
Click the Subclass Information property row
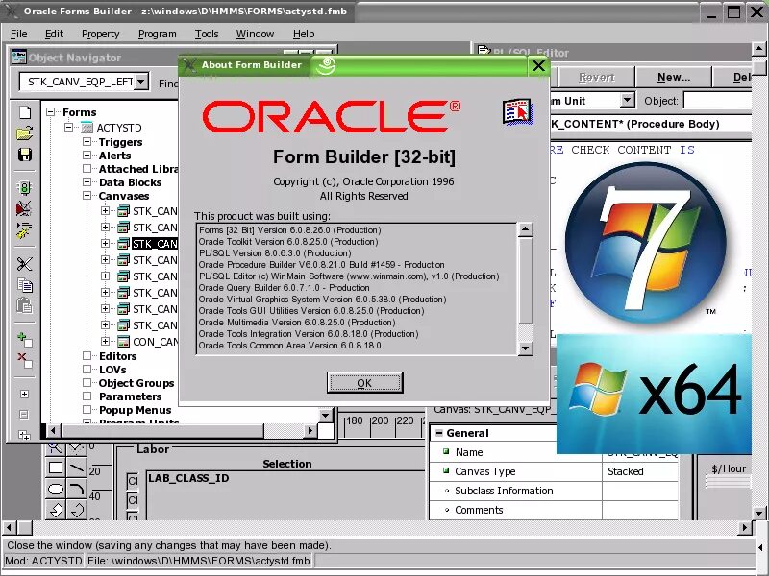pyautogui.click(x=555, y=491)
